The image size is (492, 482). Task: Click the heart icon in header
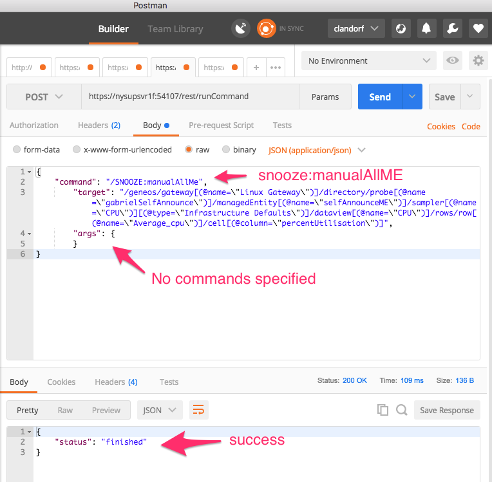tap(477, 28)
